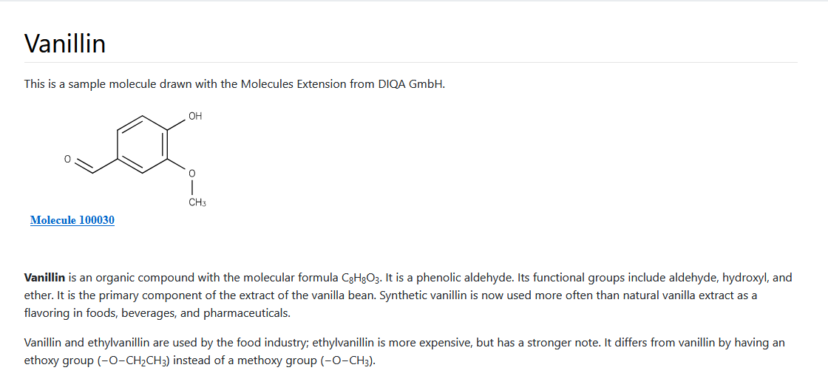Click the word pharmaceuticals

click(247, 313)
